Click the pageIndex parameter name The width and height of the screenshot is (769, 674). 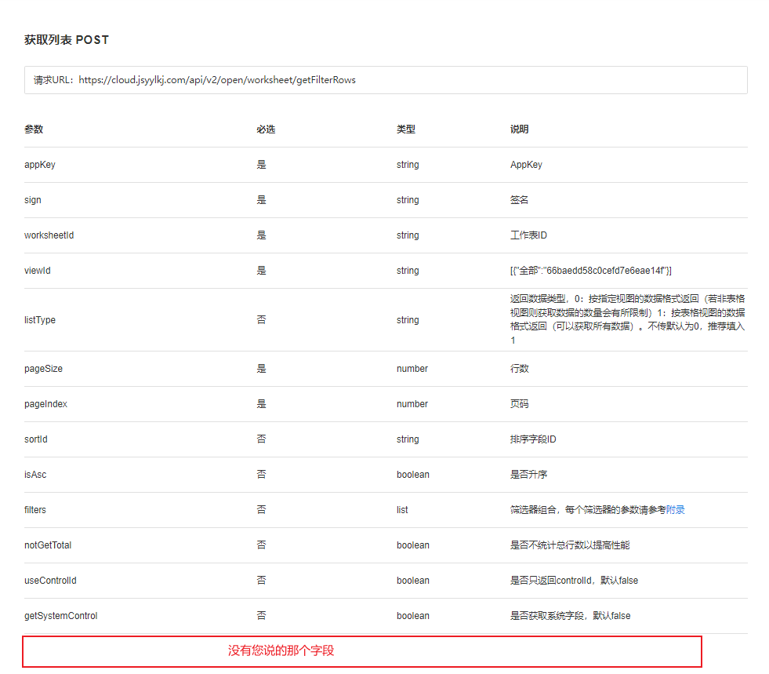(x=45, y=404)
